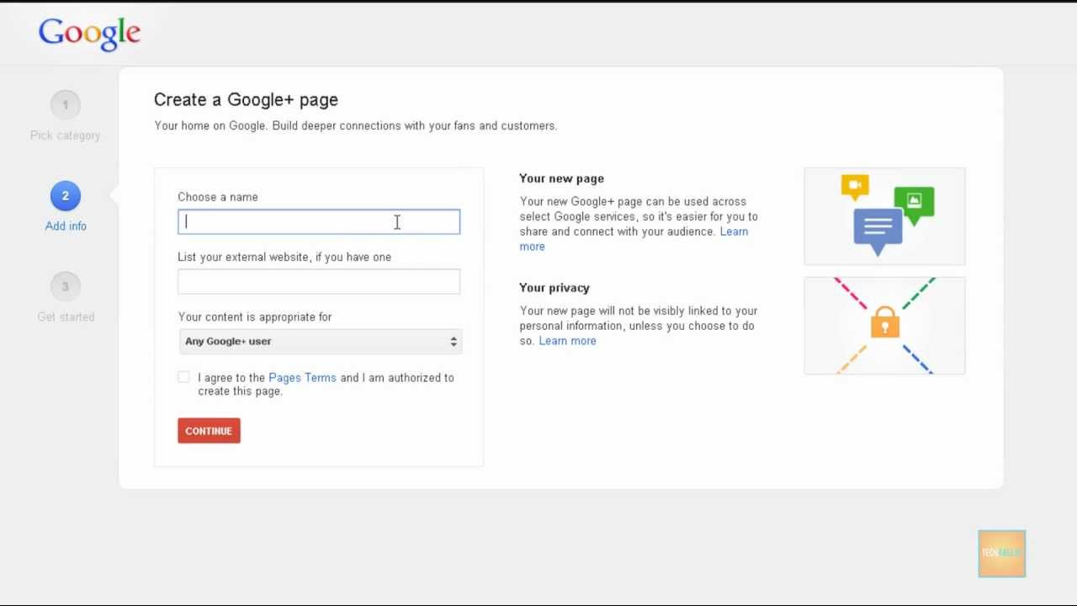Select the Get started step label
The image size is (1077, 606).
point(66,317)
